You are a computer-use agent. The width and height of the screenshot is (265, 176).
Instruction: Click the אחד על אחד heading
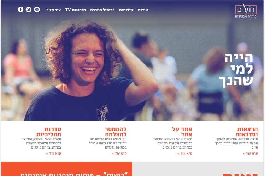182,132
